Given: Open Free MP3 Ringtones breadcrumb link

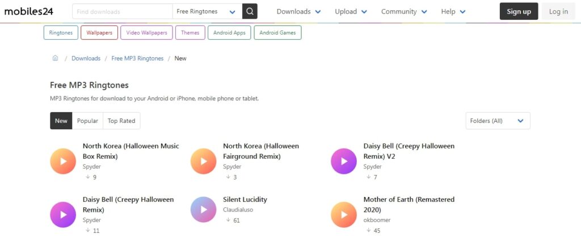Looking at the screenshot, I should pyautogui.click(x=137, y=58).
